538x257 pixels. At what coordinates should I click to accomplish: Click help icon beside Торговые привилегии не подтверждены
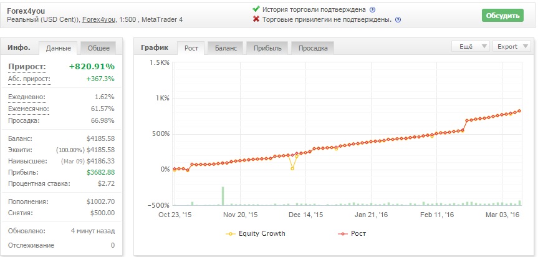point(398,19)
